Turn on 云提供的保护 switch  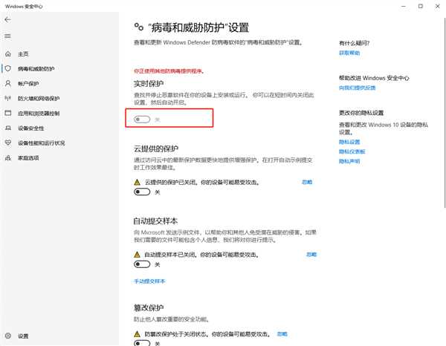(142, 192)
